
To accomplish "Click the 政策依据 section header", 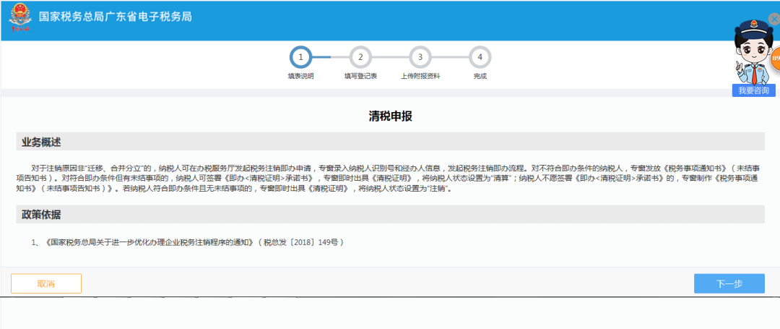I will (390, 215).
